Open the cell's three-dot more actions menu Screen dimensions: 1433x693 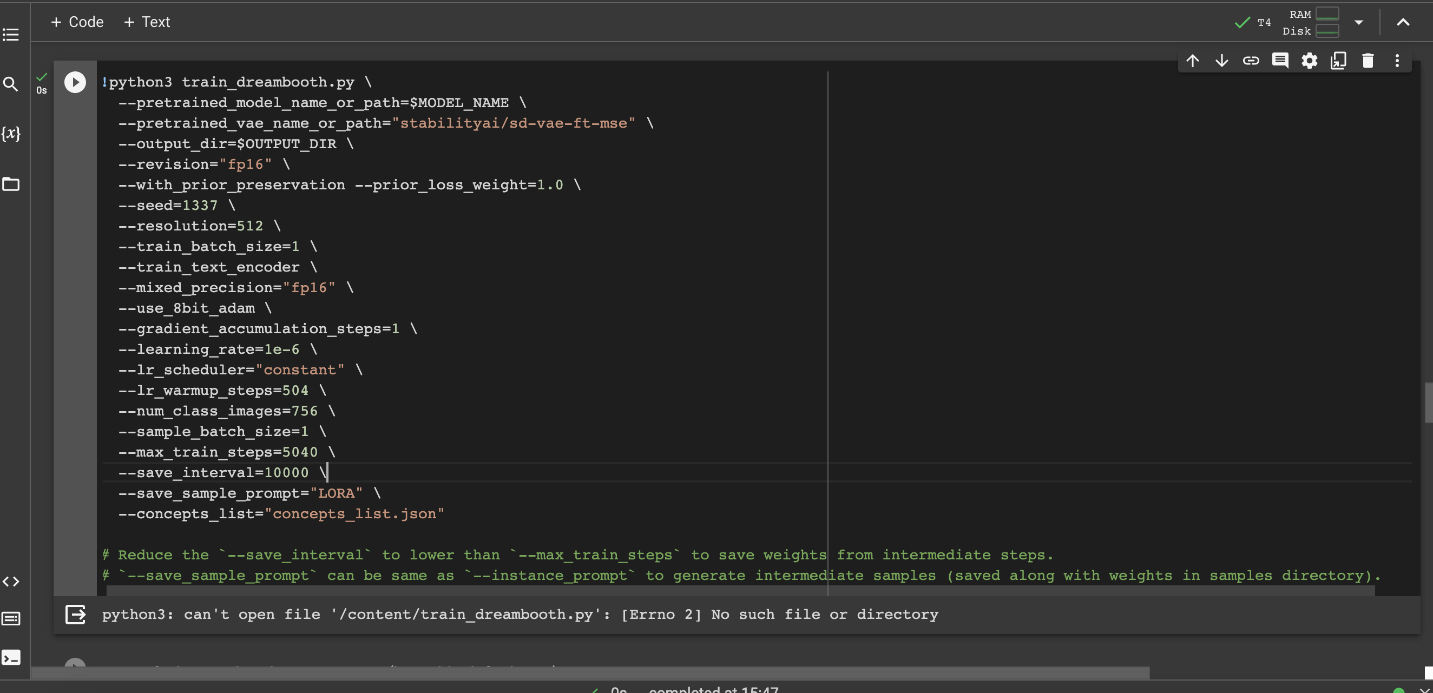click(x=1397, y=60)
